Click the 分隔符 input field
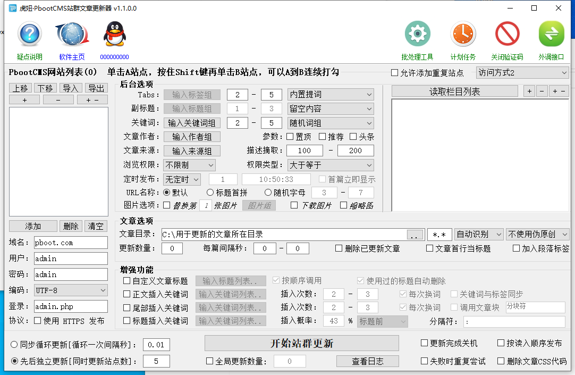 tap(514, 322)
